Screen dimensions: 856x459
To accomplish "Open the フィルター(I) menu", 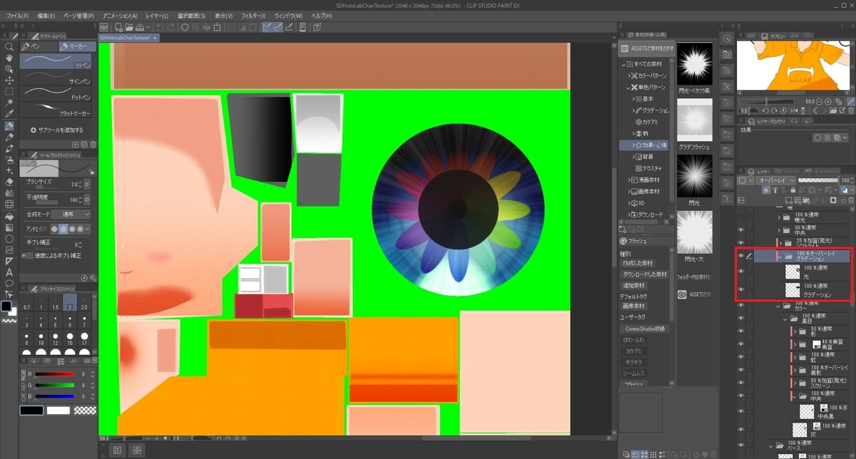I will [252, 15].
